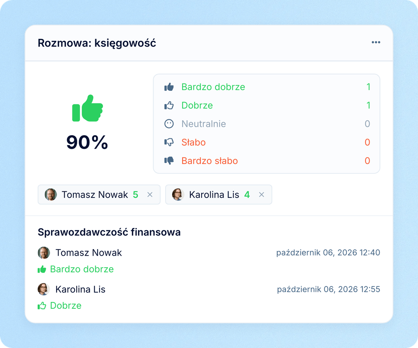Click Tomasz's Bardzo dobrze rating text

click(x=82, y=269)
